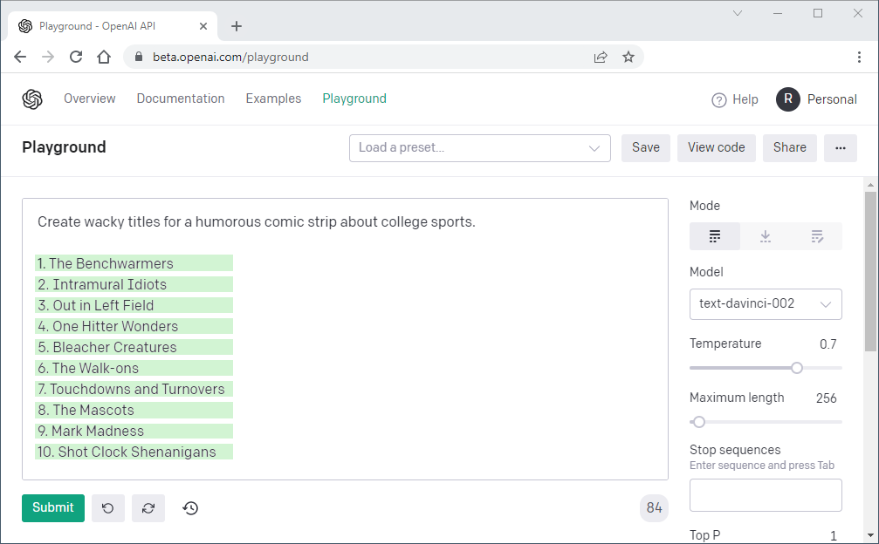Click the scrollbar down arrow
The width and height of the screenshot is (879, 544).
pos(870,535)
